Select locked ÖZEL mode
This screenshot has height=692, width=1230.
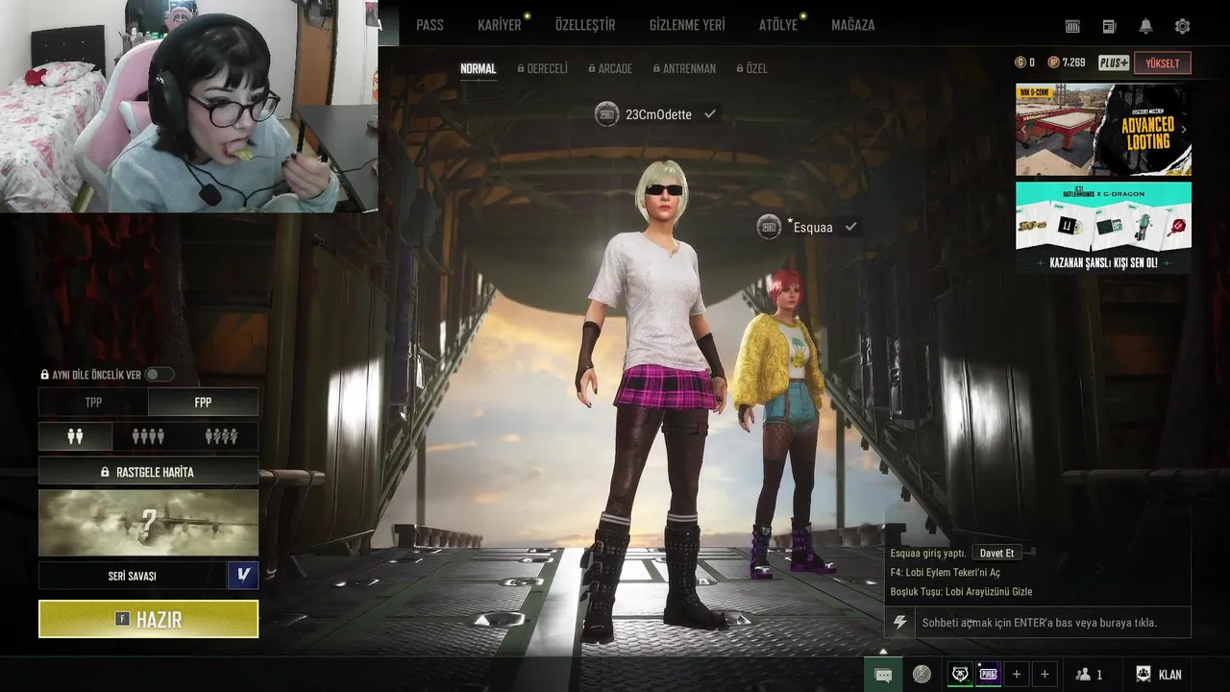(x=751, y=69)
